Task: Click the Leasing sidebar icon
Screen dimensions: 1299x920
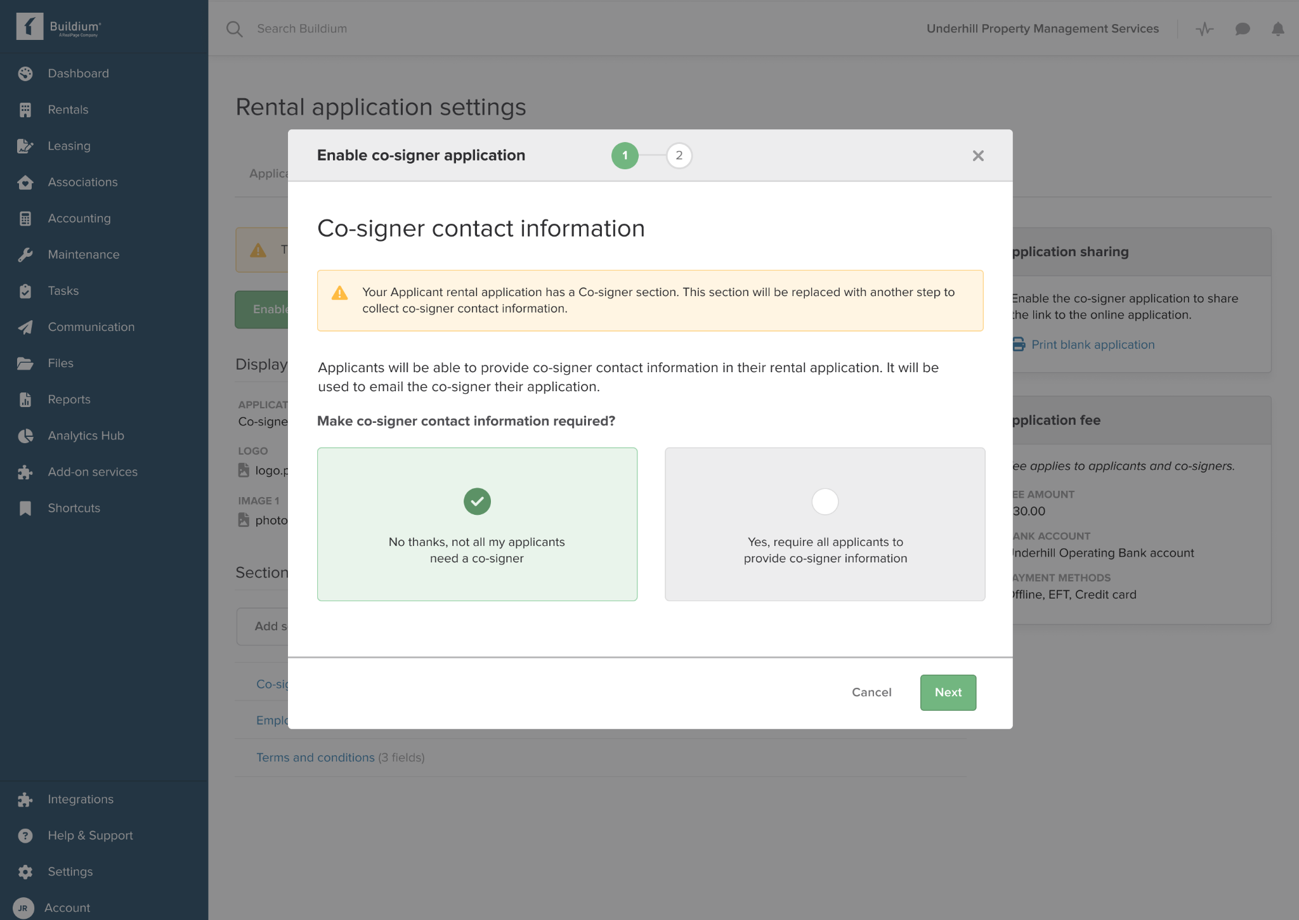Action: pyautogui.click(x=25, y=146)
